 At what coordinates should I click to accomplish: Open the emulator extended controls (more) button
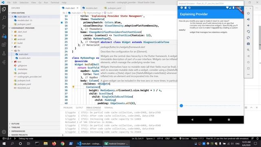(248, 74)
